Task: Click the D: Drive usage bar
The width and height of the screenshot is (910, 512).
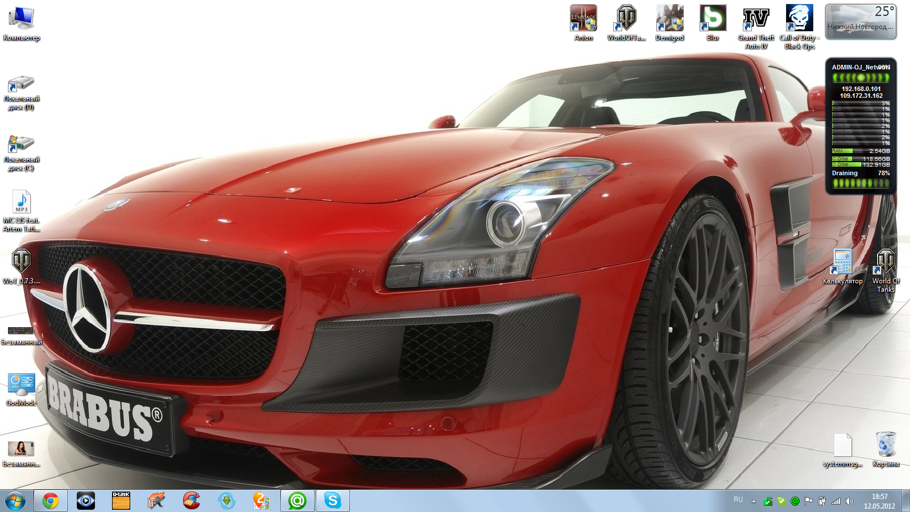Action: point(861,164)
